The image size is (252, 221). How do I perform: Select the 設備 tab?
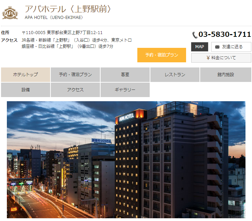25,90
